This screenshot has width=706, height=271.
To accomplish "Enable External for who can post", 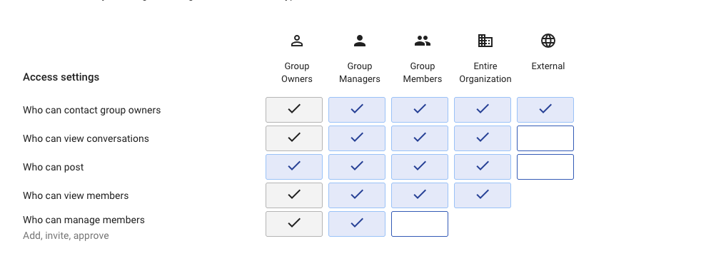I will 545,167.
